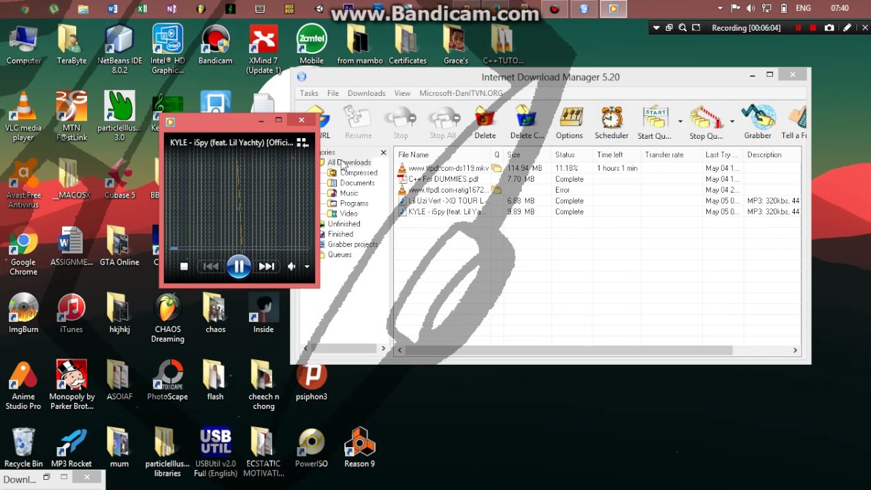This screenshot has height=490, width=871.
Task: Open the Recycle Bin
Action: pyautogui.click(x=23, y=448)
